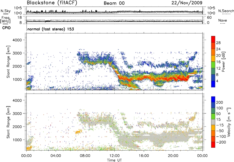
Task: Click the gray band of the velocity color bar
Action: click(213, 122)
